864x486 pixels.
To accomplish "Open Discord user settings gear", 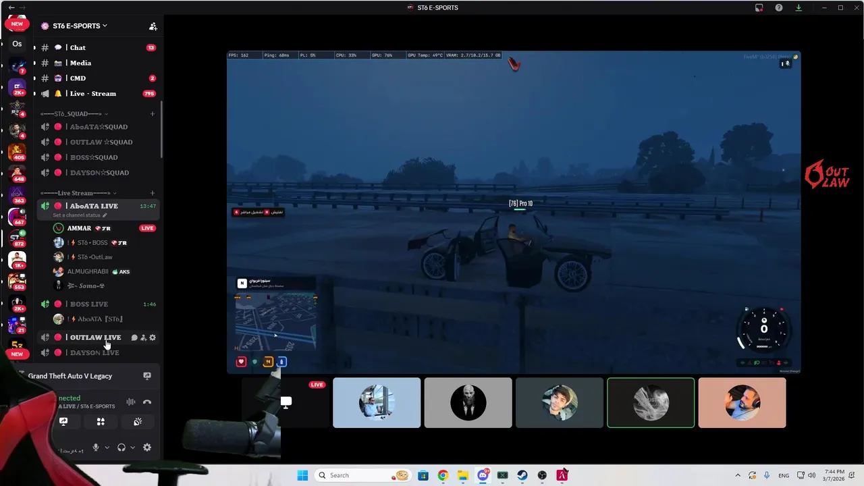I will click(x=147, y=448).
